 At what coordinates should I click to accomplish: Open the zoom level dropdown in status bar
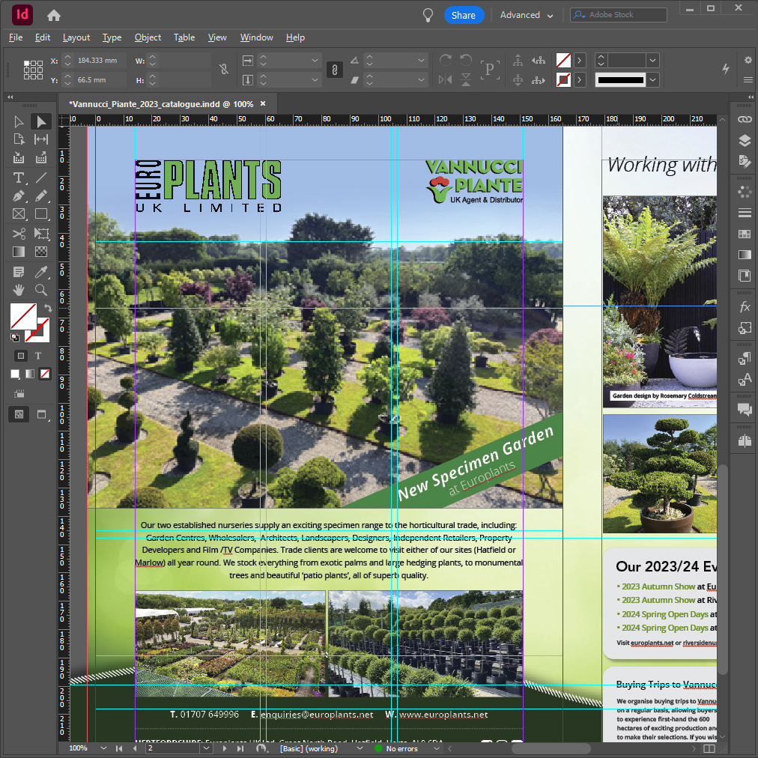103,748
